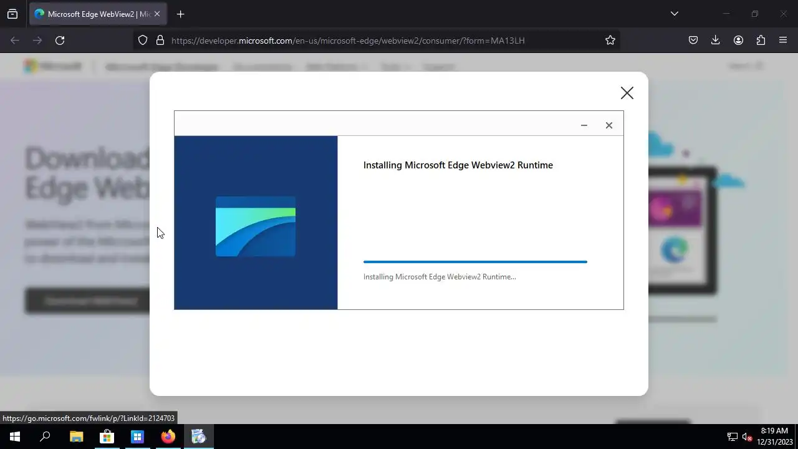Open File Explorer from the taskbar

click(x=76, y=437)
